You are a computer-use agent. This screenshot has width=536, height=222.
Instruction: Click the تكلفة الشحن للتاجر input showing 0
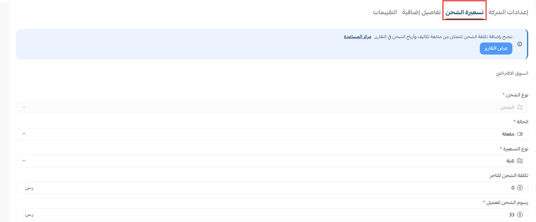tap(272, 188)
